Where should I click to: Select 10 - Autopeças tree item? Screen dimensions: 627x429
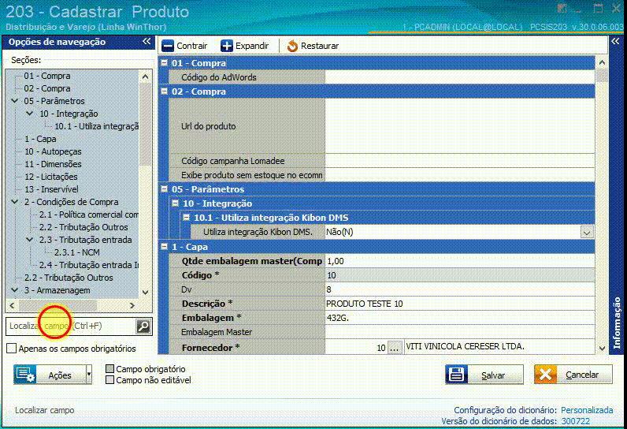pyautogui.click(x=53, y=151)
